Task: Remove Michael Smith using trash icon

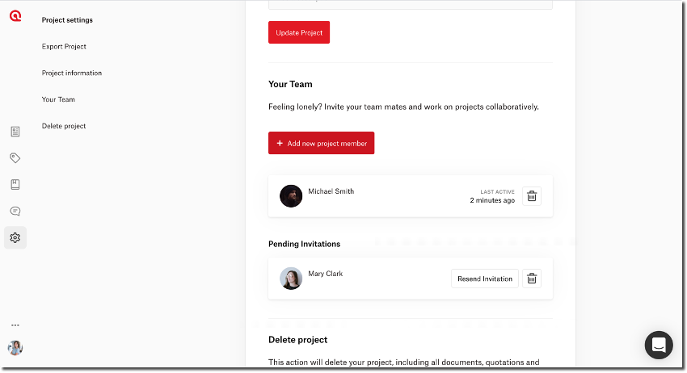Action: coord(532,196)
